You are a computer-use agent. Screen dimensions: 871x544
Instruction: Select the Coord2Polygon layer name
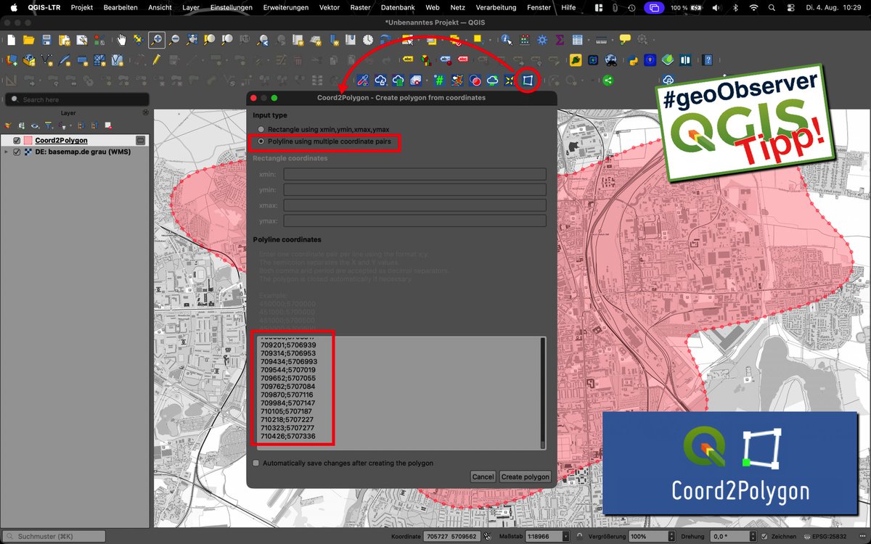(61, 141)
